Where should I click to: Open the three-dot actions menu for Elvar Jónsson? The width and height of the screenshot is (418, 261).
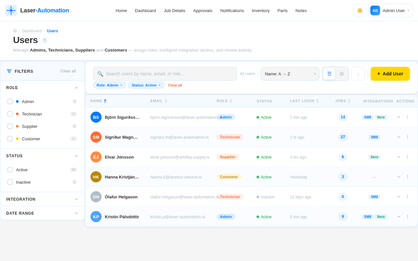pyautogui.click(x=407, y=157)
